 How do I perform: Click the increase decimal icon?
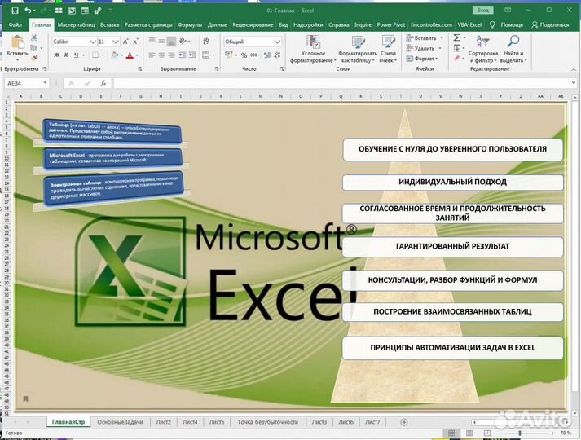click(266, 55)
